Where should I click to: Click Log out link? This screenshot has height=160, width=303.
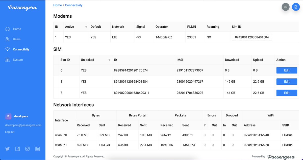pyautogui.click(x=10, y=132)
